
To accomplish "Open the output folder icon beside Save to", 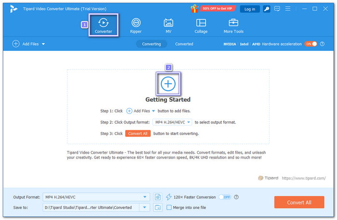I will click(x=158, y=208).
